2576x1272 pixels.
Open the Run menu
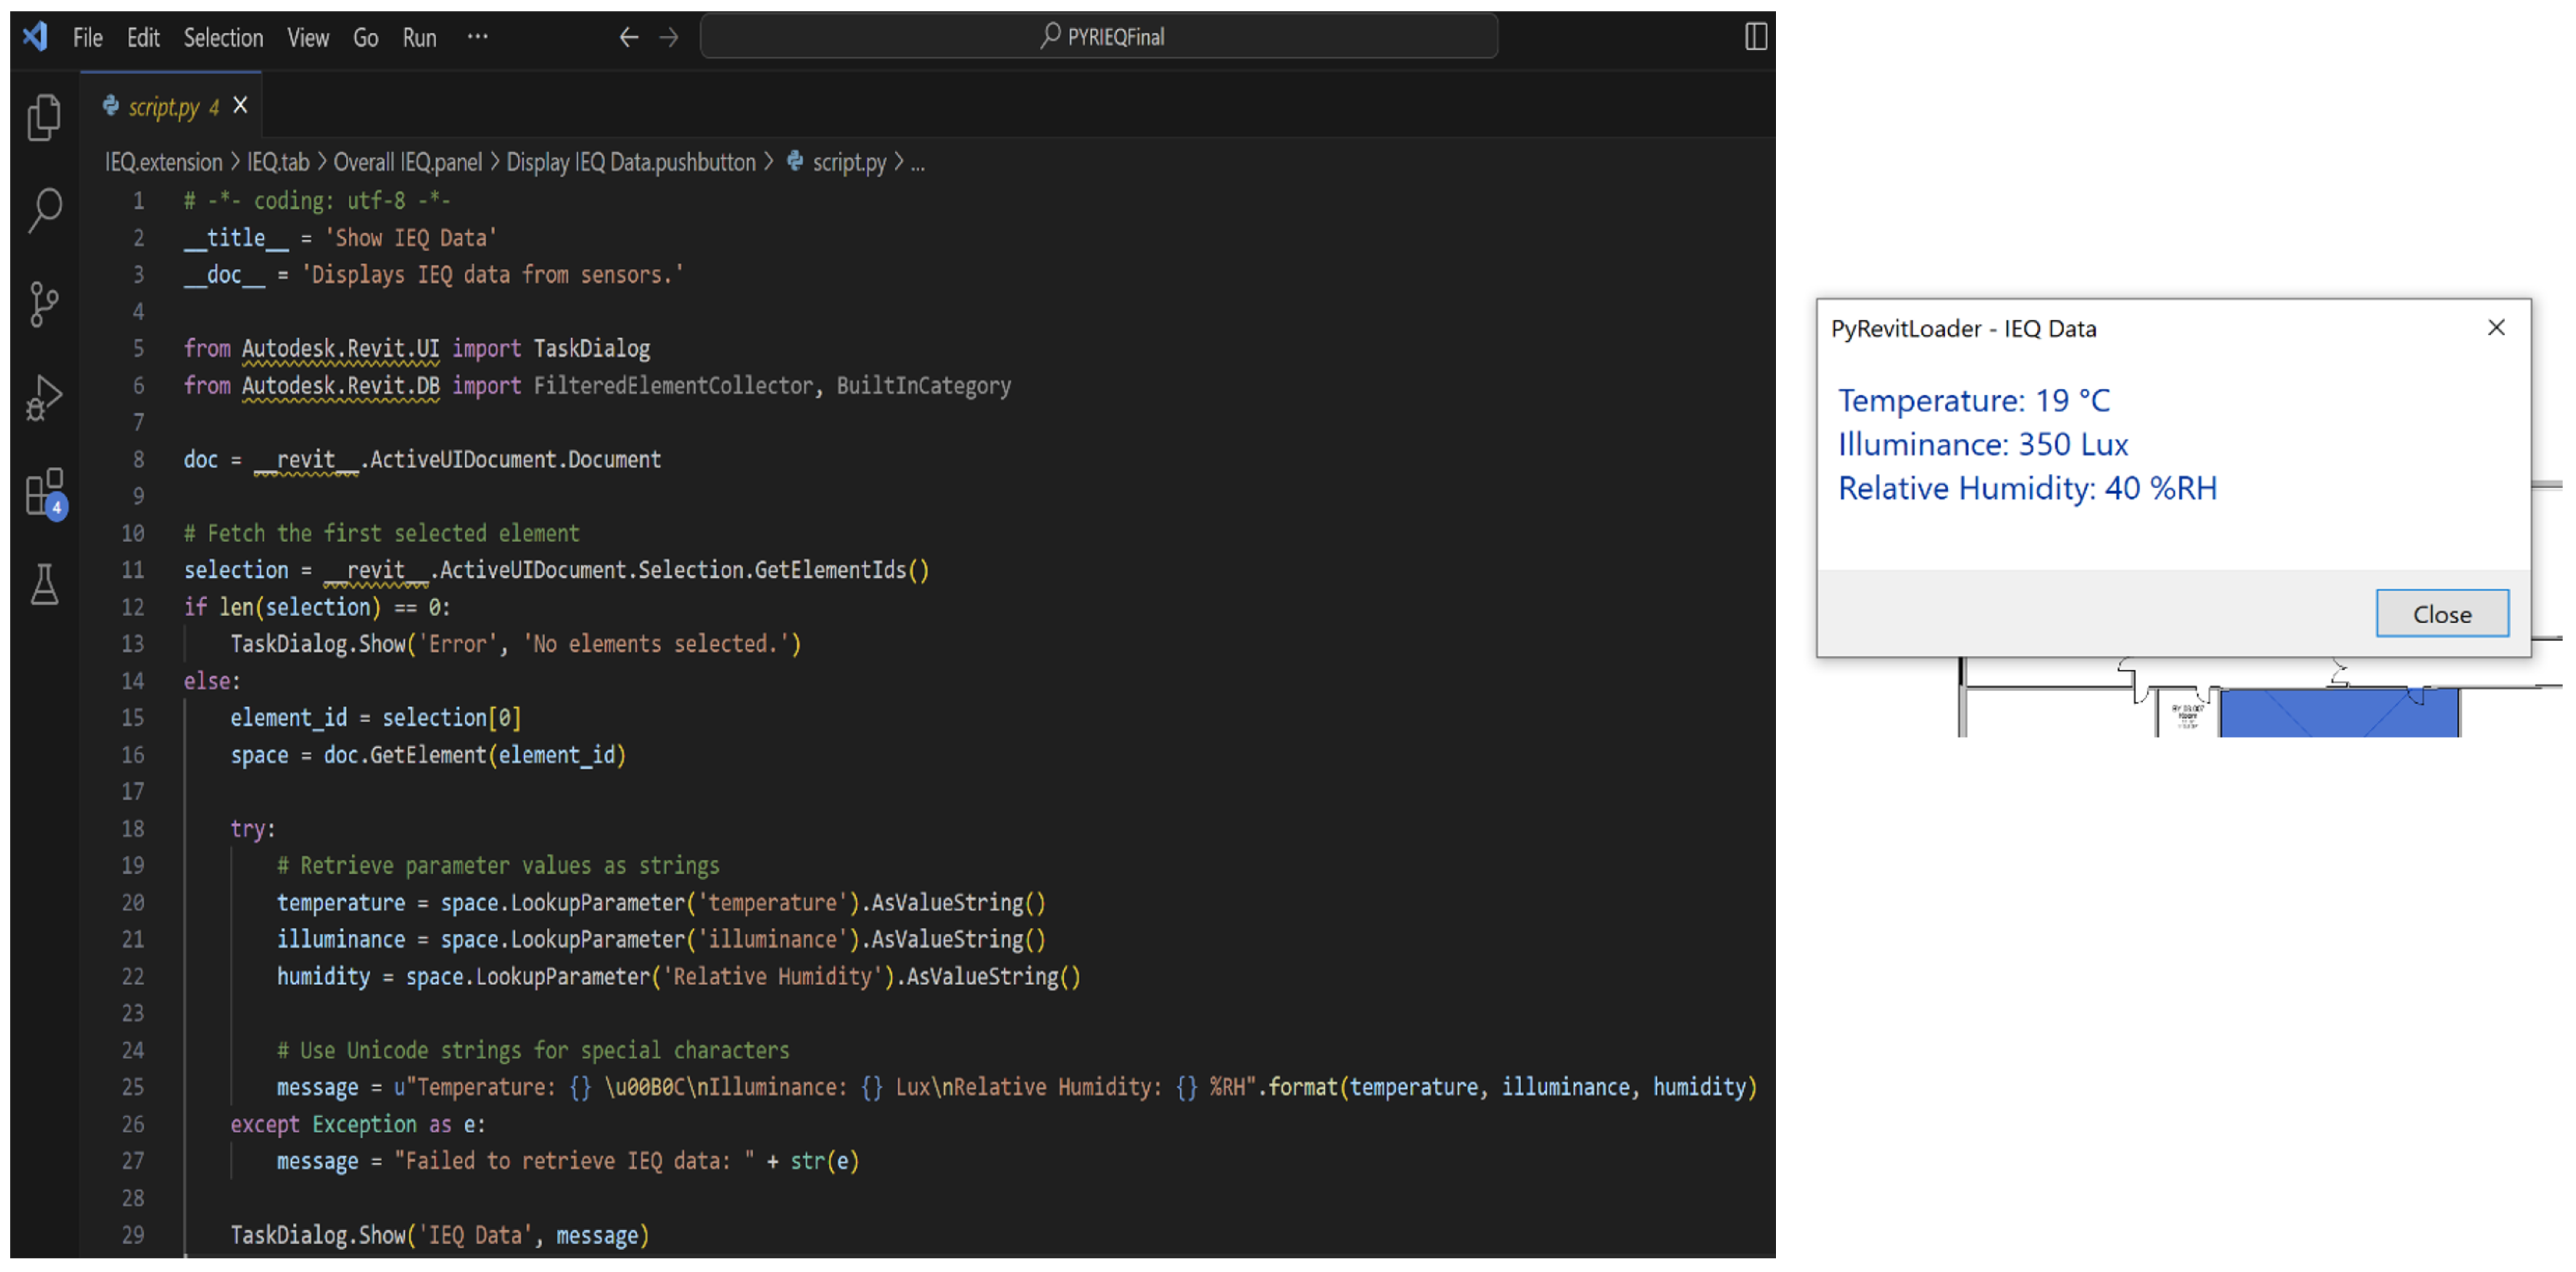(x=420, y=38)
